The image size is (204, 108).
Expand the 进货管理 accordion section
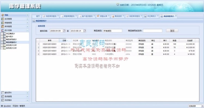point(27,19)
